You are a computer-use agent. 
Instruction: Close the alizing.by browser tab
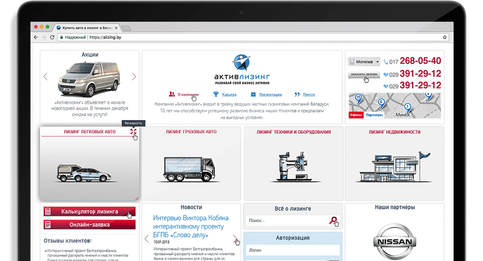click(x=116, y=28)
